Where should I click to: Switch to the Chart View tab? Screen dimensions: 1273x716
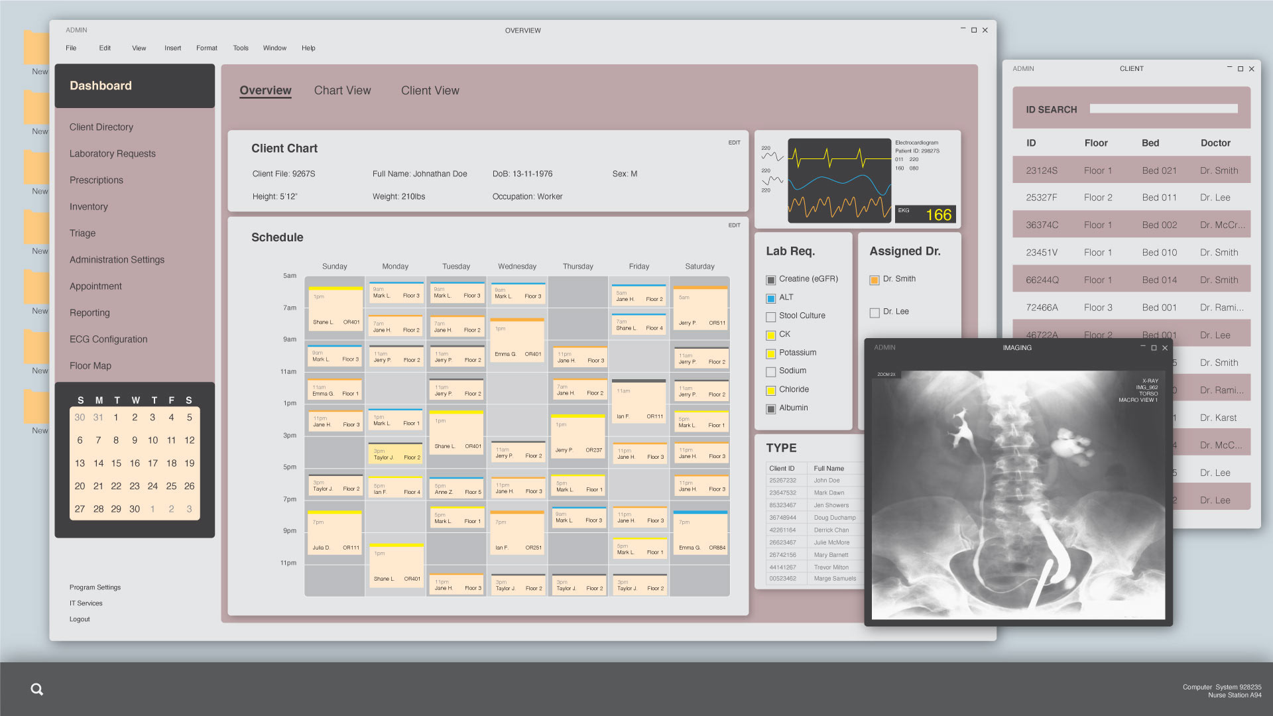click(342, 91)
